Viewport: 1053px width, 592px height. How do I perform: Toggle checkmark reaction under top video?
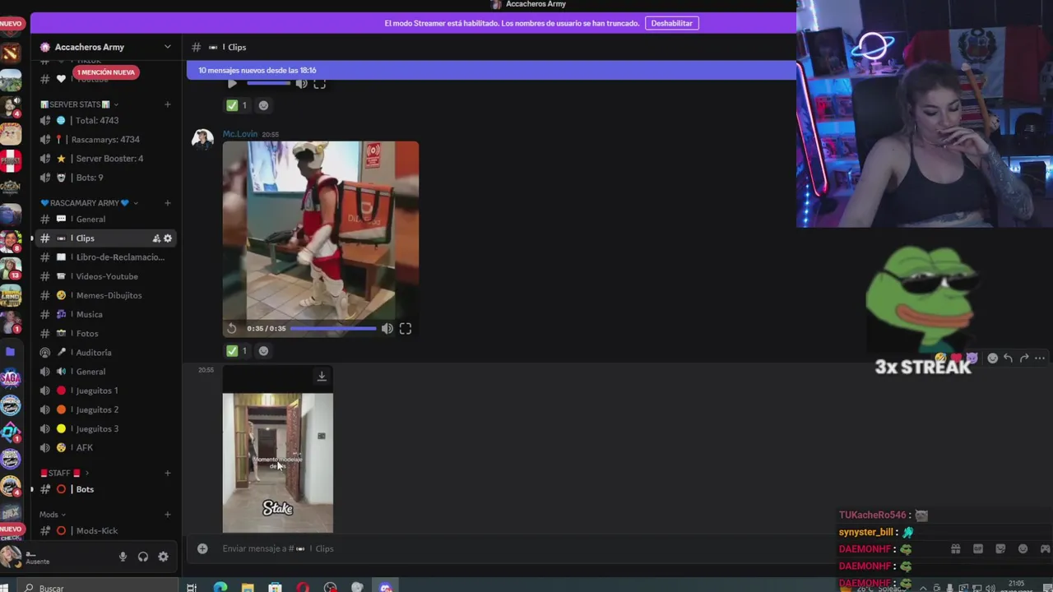[238, 105]
